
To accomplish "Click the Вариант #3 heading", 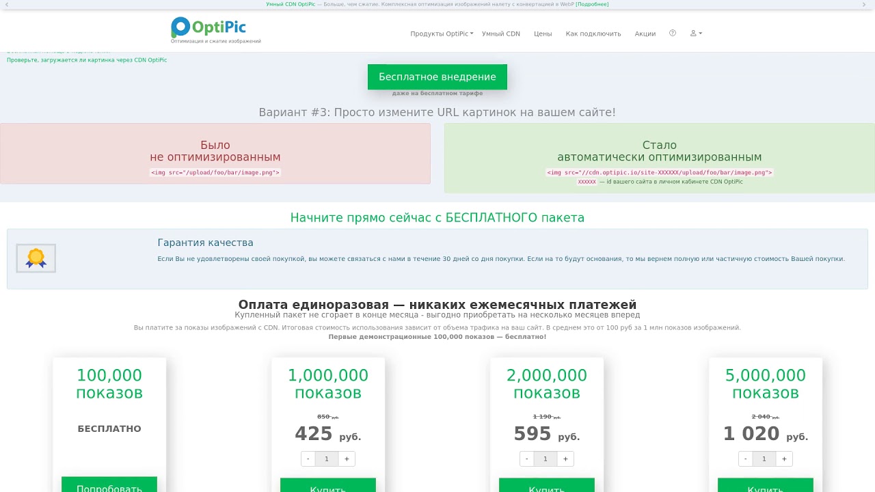I will [437, 112].
